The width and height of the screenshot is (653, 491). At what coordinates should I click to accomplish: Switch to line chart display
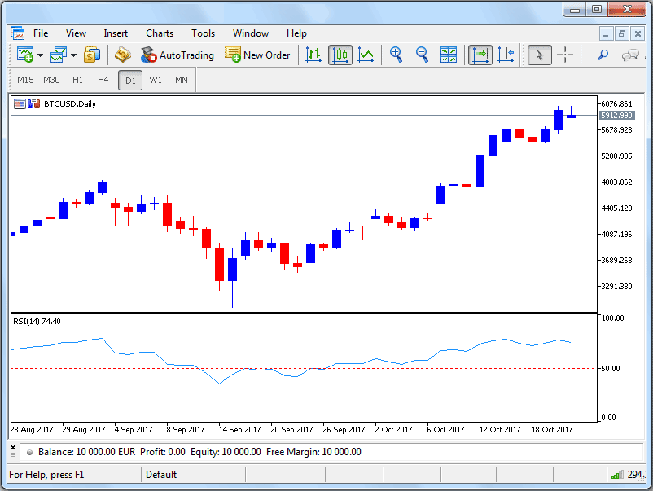pyautogui.click(x=366, y=55)
